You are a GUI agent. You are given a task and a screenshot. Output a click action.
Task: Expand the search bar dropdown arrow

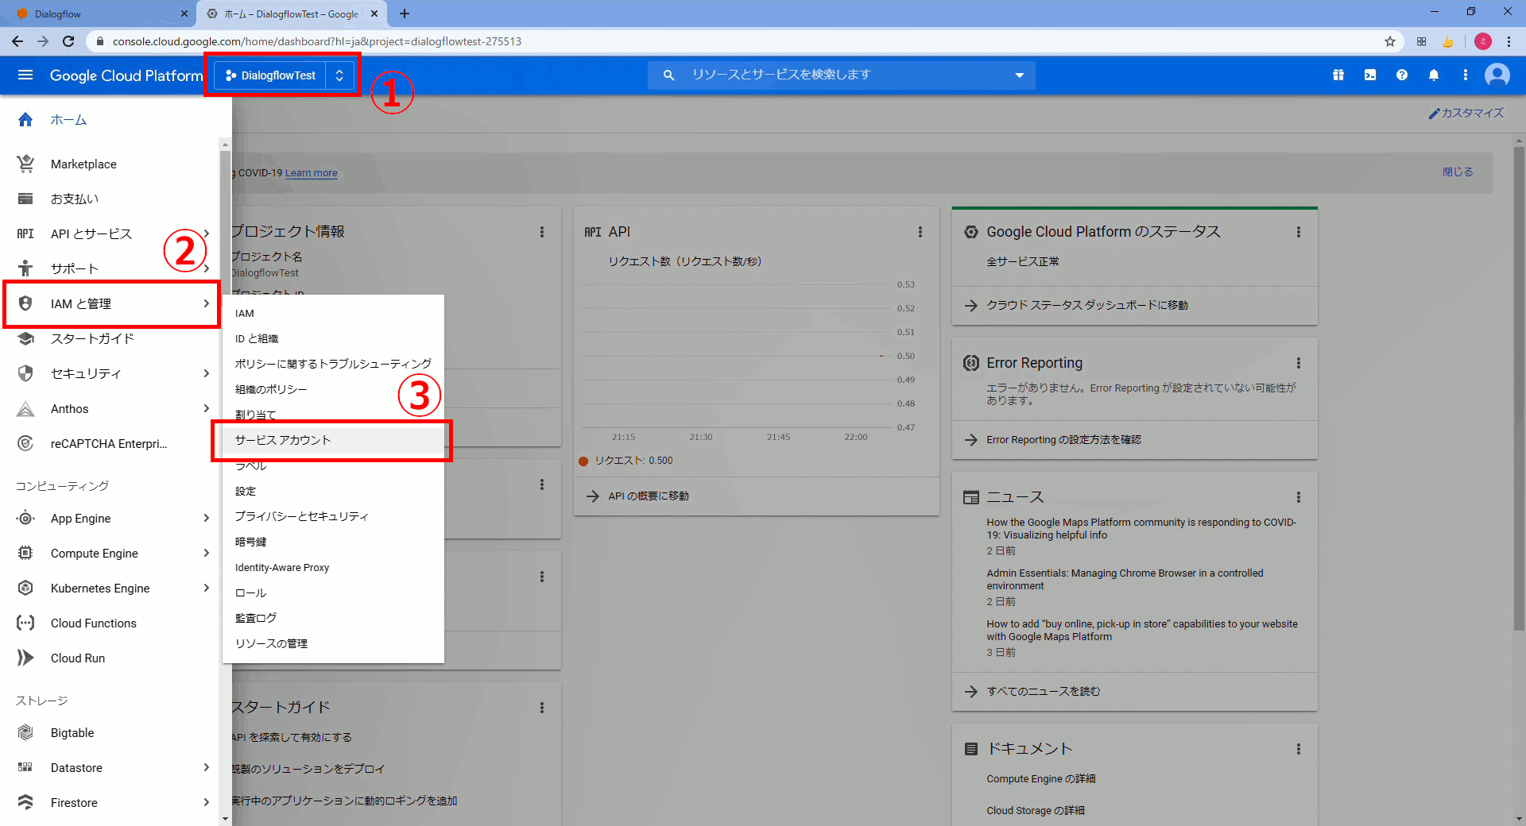1020,75
